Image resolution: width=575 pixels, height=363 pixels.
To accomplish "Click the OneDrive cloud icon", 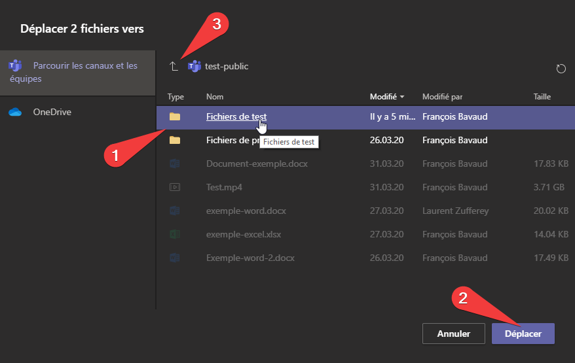I will pyautogui.click(x=15, y=112).
